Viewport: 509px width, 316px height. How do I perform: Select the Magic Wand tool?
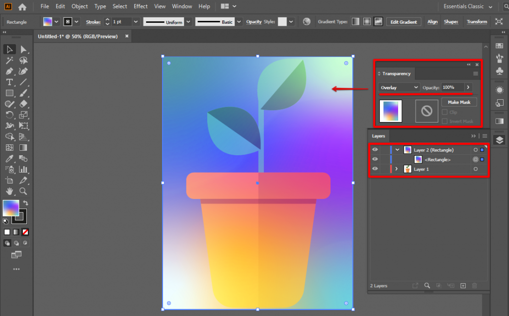(9, 61)
